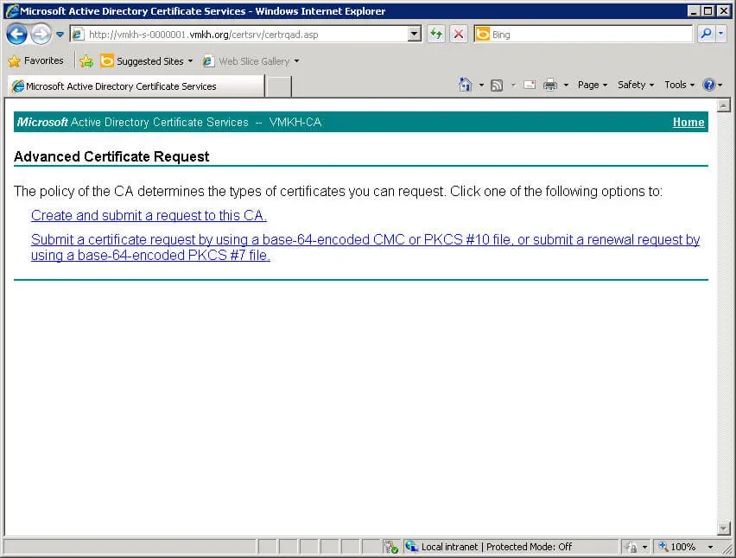Open the Safety menu
This screenshot has width=736, height=558.
[636, 85]
